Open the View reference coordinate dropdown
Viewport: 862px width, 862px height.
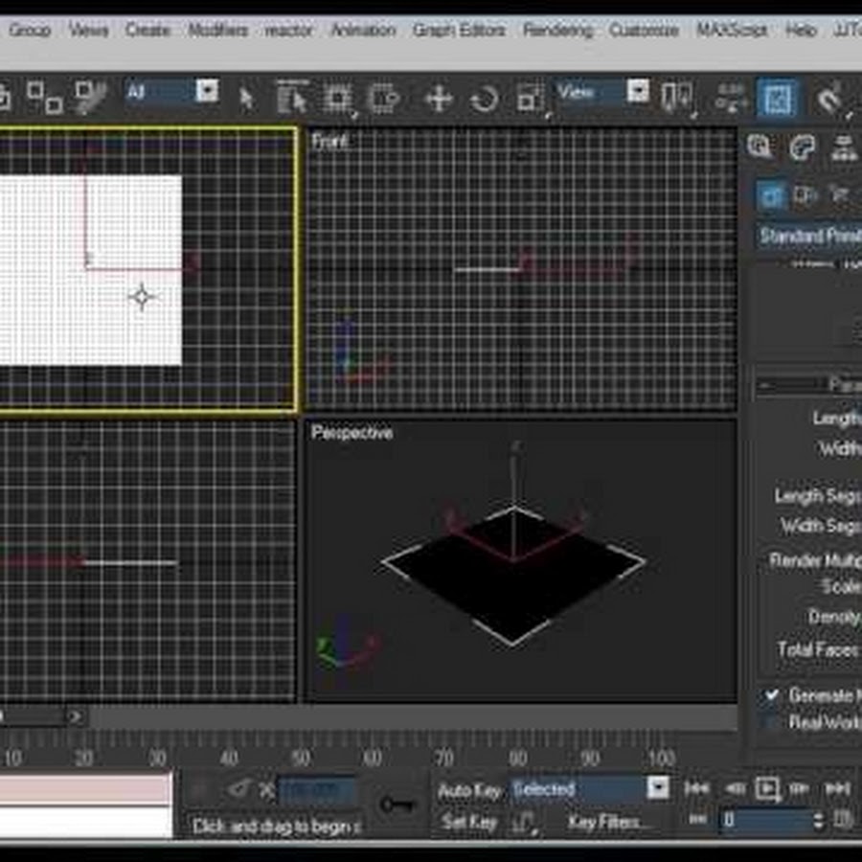tap(638, 92)
